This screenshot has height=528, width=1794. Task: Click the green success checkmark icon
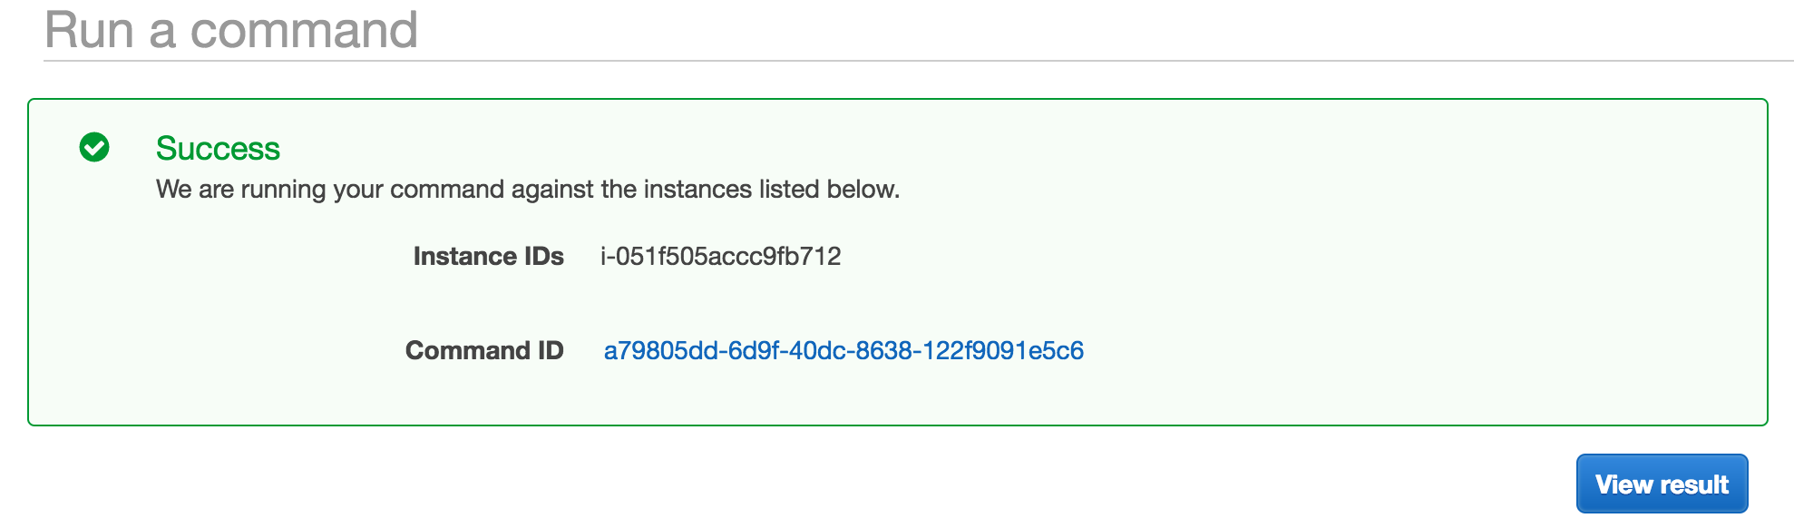click(94, 147)
